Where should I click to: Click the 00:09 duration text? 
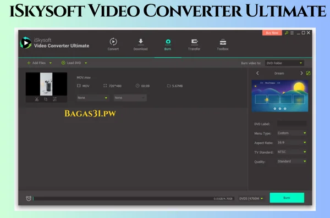tap(145, 86)
